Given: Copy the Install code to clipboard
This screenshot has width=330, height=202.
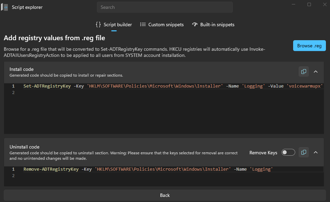Looking at the screenshot, I should click(x=303, y=72).
